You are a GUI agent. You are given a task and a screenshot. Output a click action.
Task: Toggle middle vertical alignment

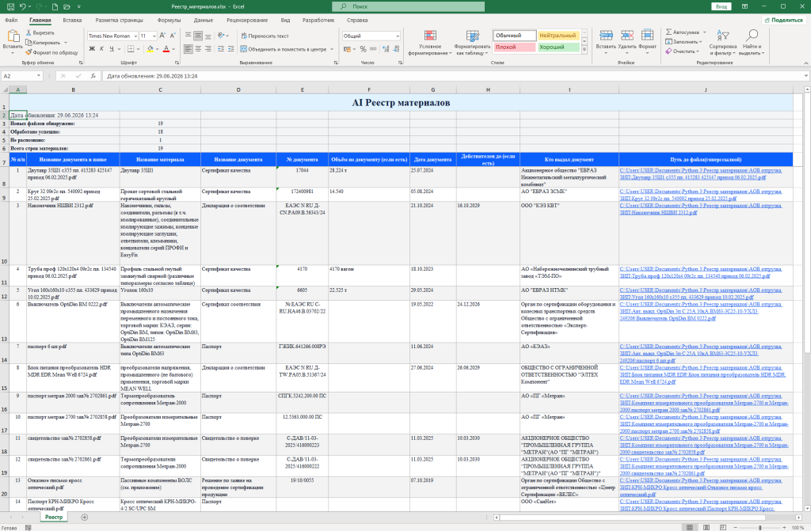click(198, 36)
